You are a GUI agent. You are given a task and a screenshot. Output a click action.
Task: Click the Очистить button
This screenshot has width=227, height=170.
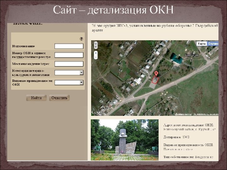pyautogui.click(x=59, y=98)
